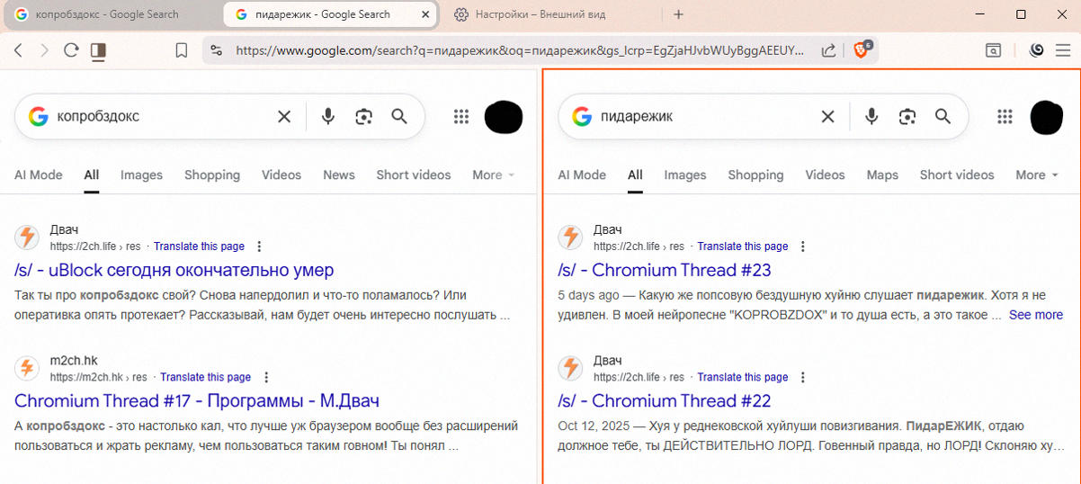Open options for Chromium Thread #23 result

pyautogui.click(x=803, y=246)
